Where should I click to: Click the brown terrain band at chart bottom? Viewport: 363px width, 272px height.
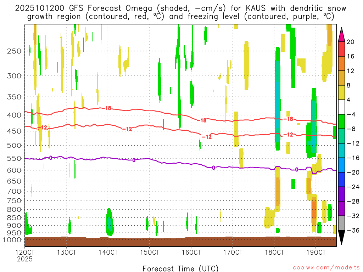tap(180, 242)
